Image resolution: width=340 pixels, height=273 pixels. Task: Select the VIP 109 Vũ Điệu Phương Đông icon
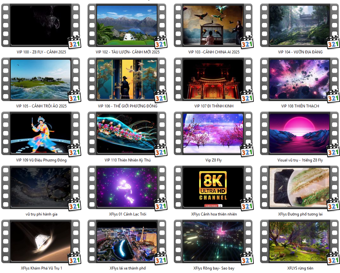pyautogui.click(x=41, y=134)
